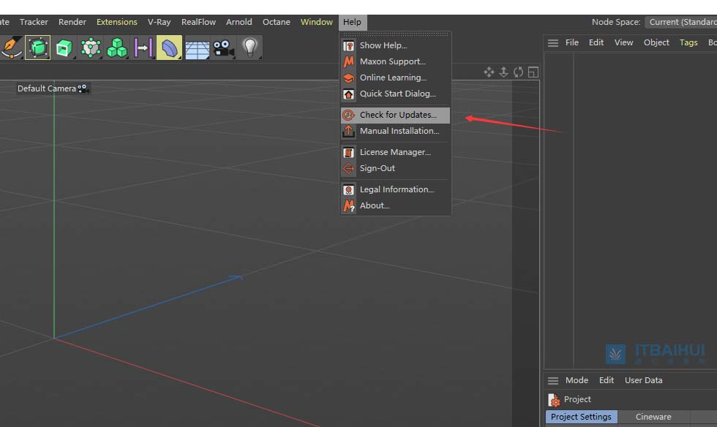Click the Help menu tear-off dotted grip
The image size is (717, 427).
point(396,34)
